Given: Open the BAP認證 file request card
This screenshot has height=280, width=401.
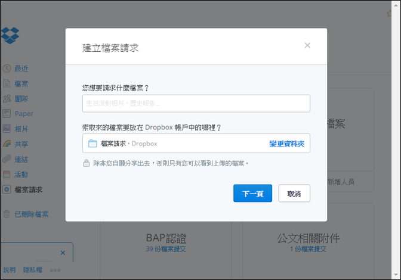Looking at the screenshot, I should coord(166,238).
